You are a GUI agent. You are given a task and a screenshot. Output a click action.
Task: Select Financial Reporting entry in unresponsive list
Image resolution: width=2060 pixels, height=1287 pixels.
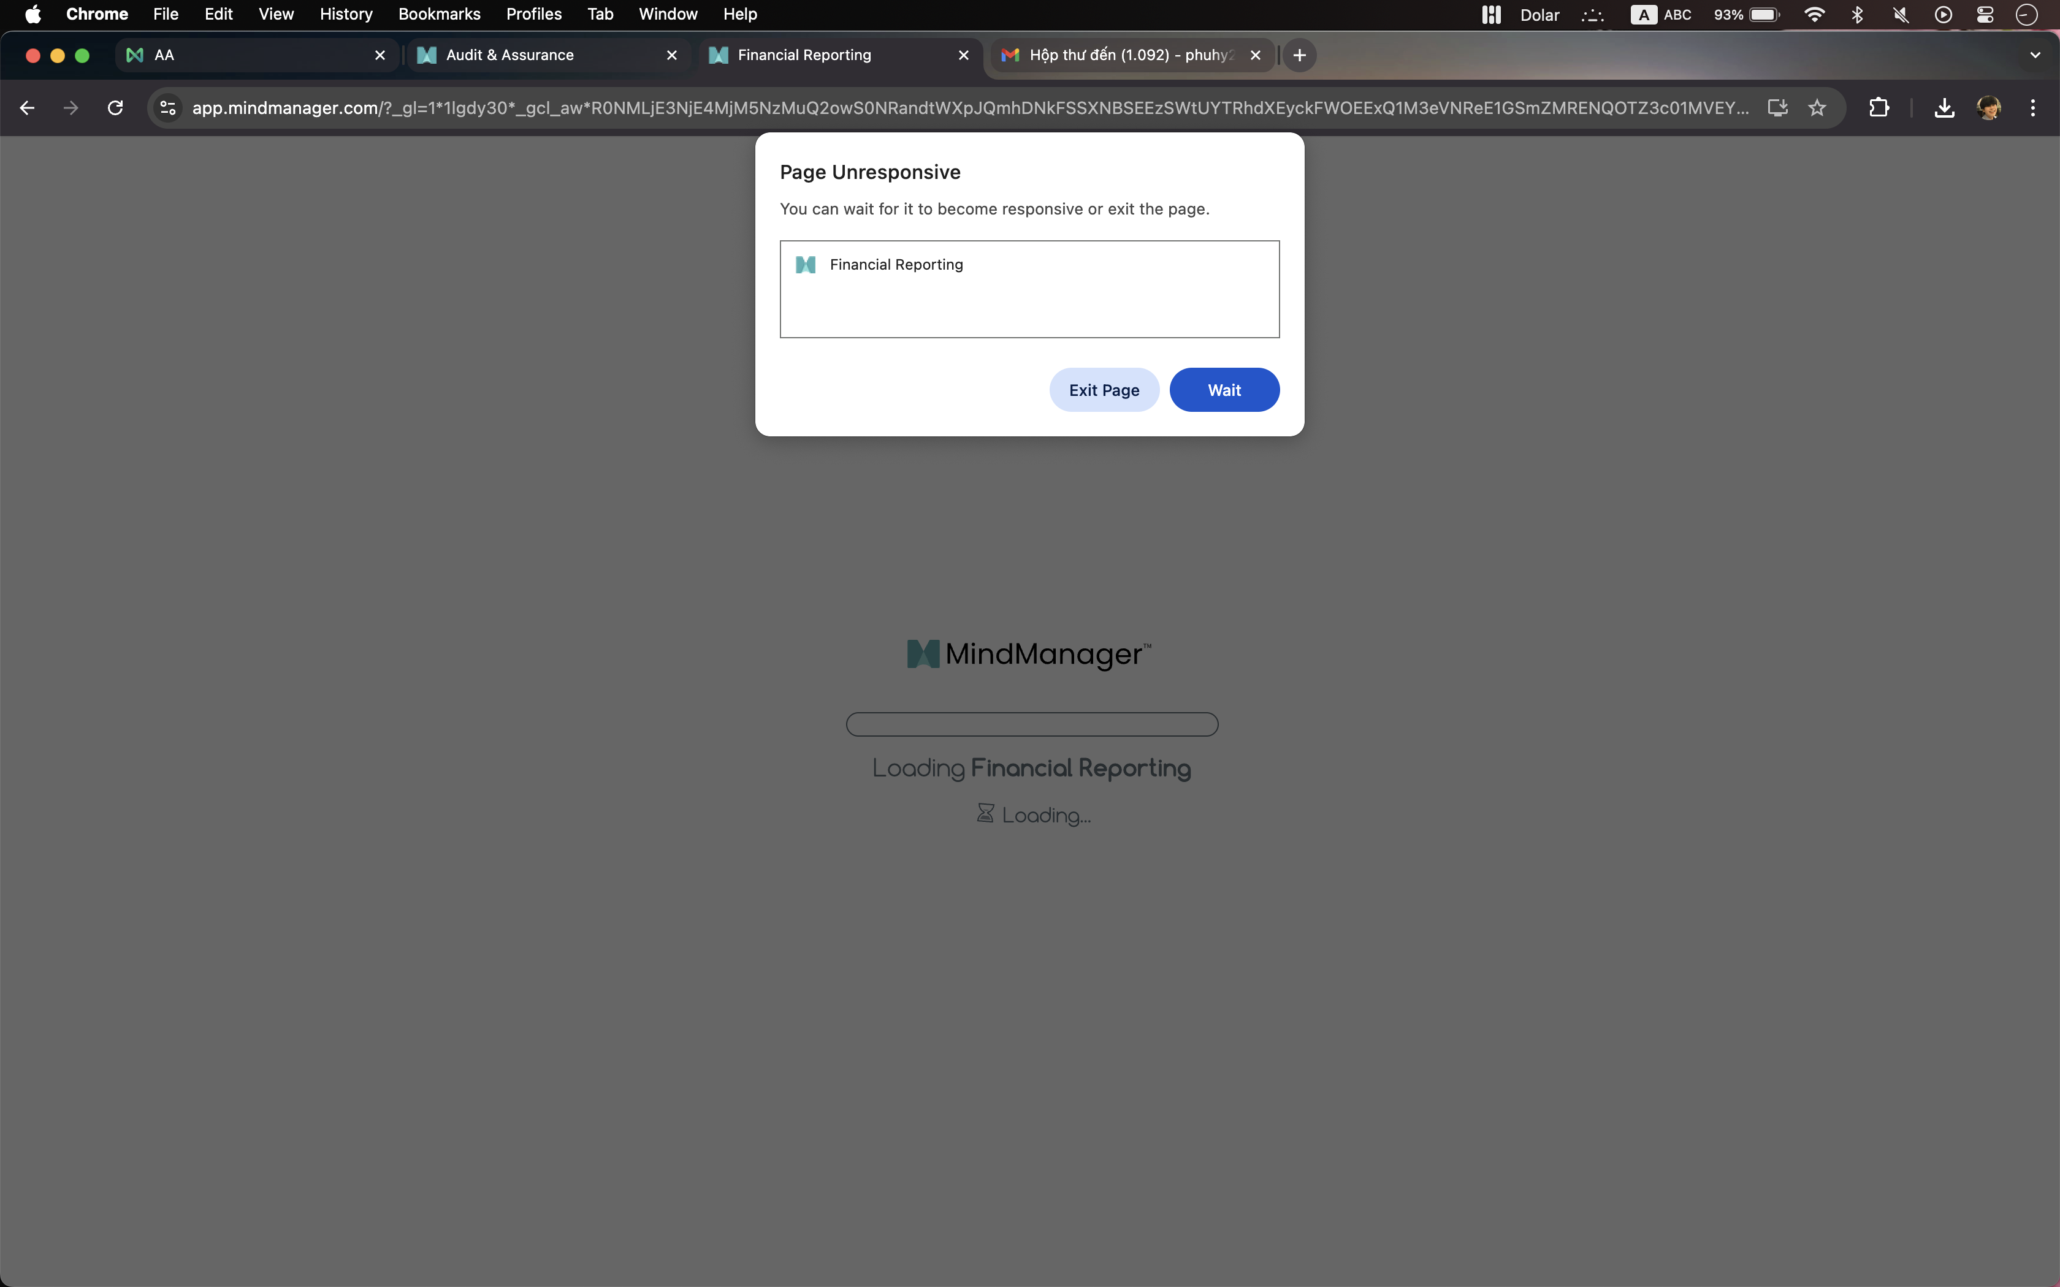pos(1029,265)
